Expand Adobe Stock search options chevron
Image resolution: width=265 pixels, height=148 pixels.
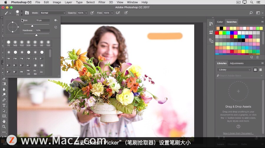[261, 76]
